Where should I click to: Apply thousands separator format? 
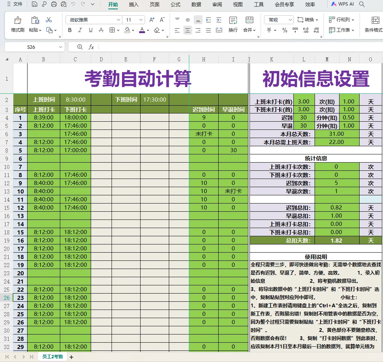(x=295, y=30)
